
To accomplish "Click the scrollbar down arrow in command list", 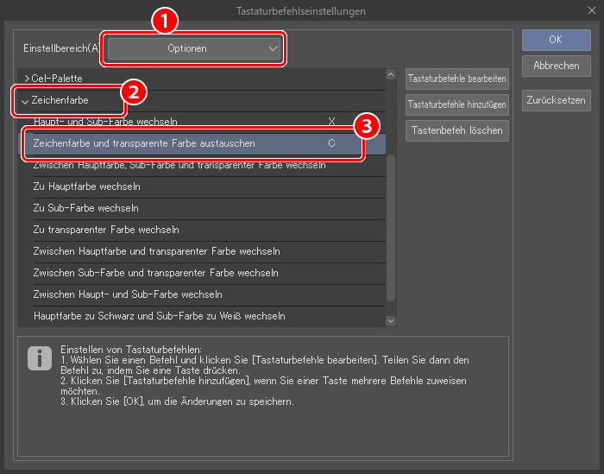I will (x=391, y=320).
